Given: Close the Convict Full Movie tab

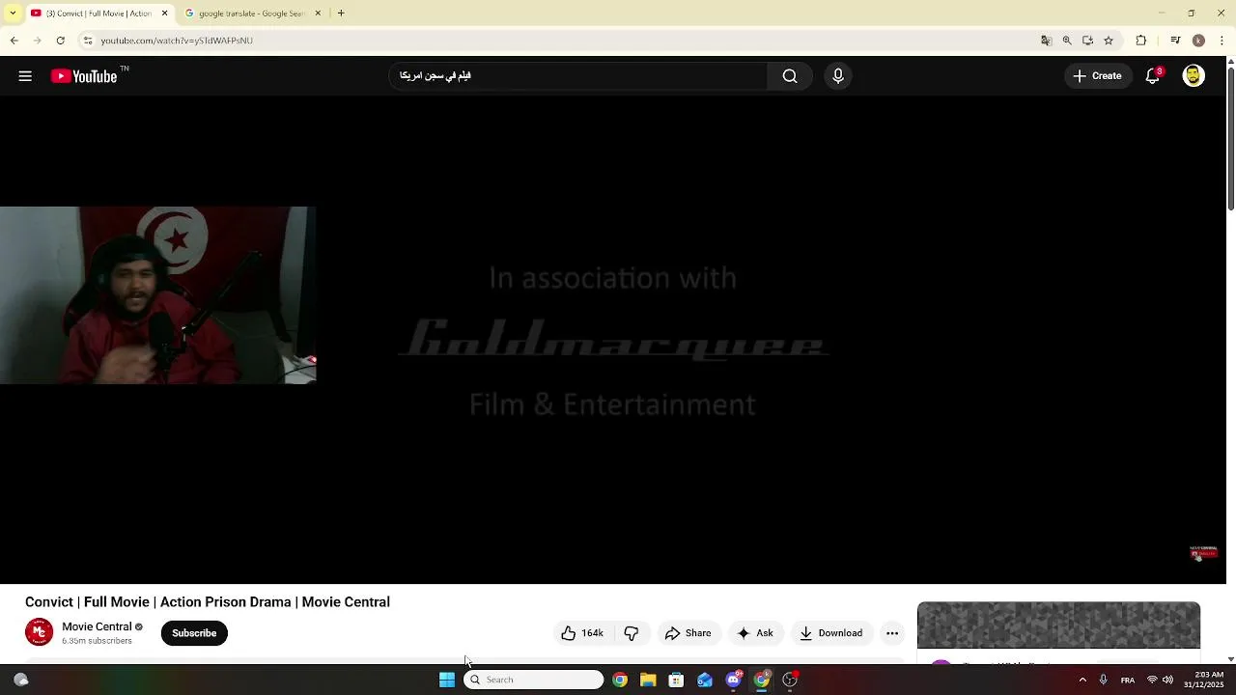Looking at the screenshot, I should (x=164, y=14).
